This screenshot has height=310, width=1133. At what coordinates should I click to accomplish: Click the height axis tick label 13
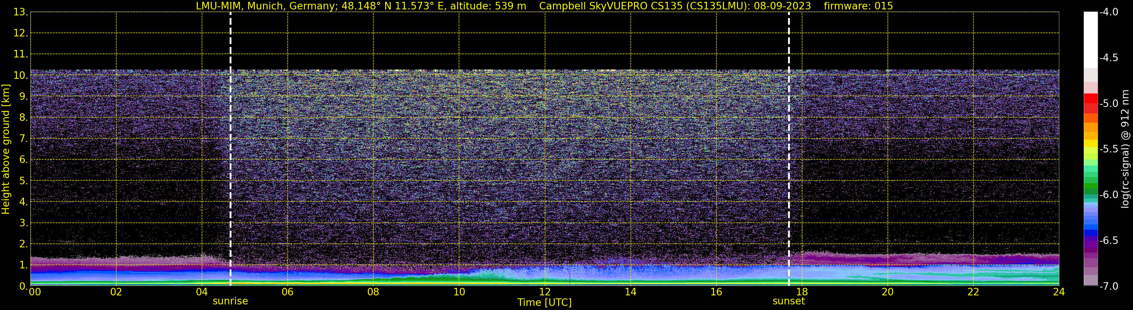[x=20, y=12]
